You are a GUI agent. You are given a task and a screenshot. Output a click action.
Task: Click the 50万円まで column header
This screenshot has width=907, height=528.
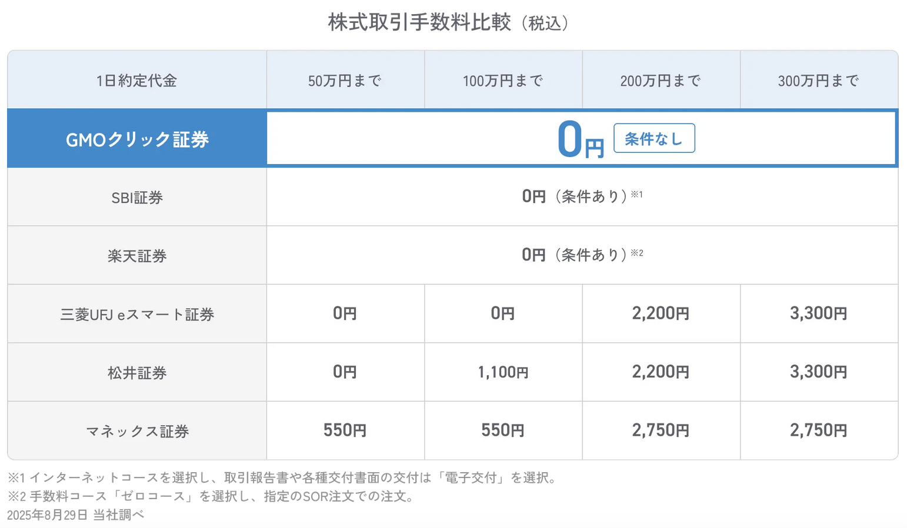click(345, 81)
